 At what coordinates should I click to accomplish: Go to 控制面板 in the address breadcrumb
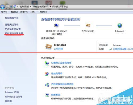(24, 7)
